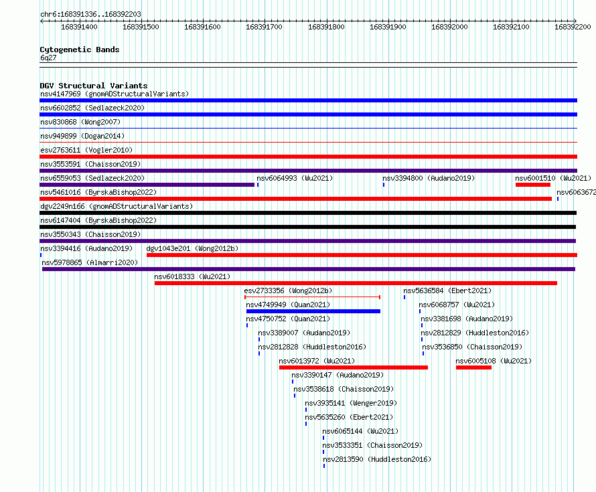Click the nsv3389007 (Audano2019) label
Screen dimensions: 596x492
click(304, 333)
